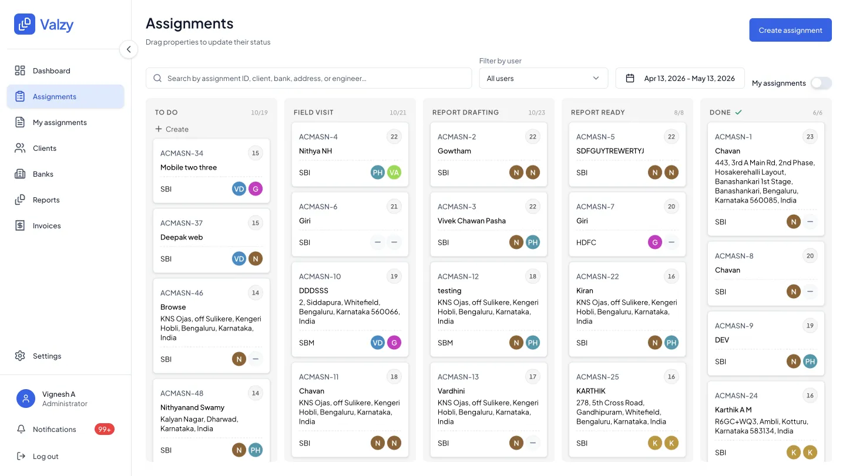Click the search magnifier icon
846x476 pixels.
pos(157,78)
